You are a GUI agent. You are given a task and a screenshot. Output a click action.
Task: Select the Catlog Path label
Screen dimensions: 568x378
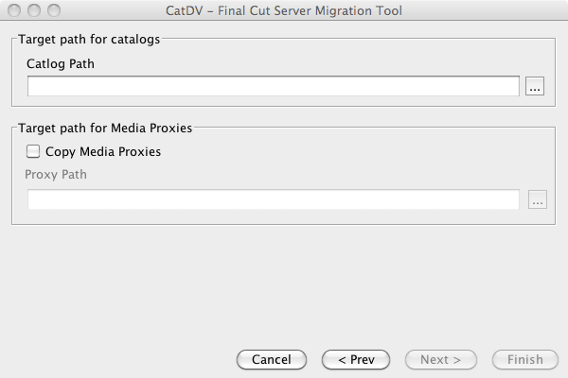(61, 64)
